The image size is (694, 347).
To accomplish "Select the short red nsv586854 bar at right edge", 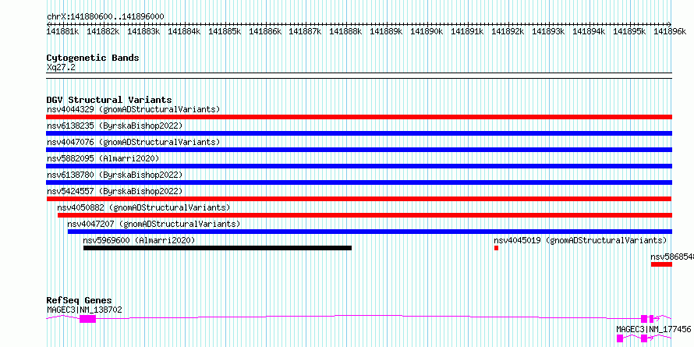I will tap(661, 264).
